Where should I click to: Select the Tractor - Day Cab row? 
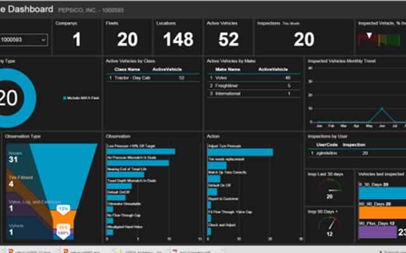tap(153, 78)
